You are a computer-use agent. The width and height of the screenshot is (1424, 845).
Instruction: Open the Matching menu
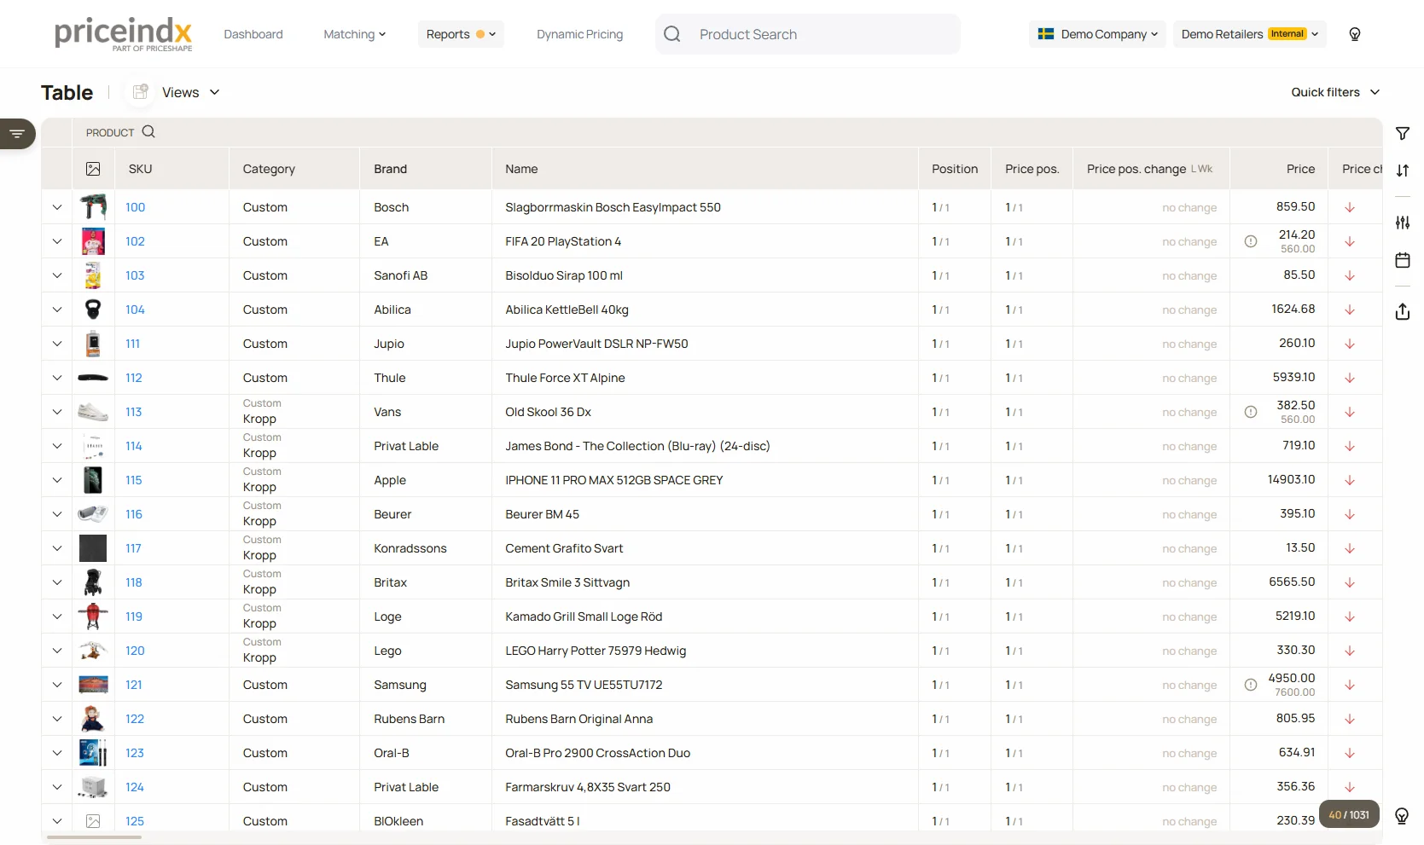pos(355,34)
